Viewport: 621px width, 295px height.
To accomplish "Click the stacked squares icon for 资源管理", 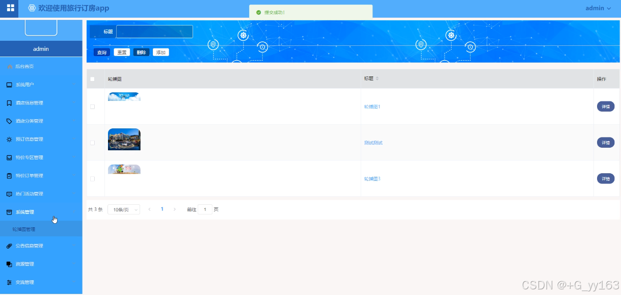I will 9,264.
